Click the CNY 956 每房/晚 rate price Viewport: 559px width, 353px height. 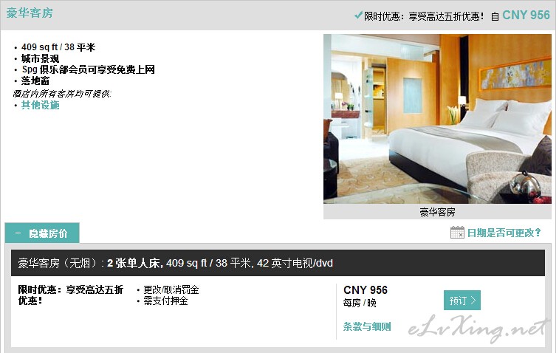pos(366,296)
